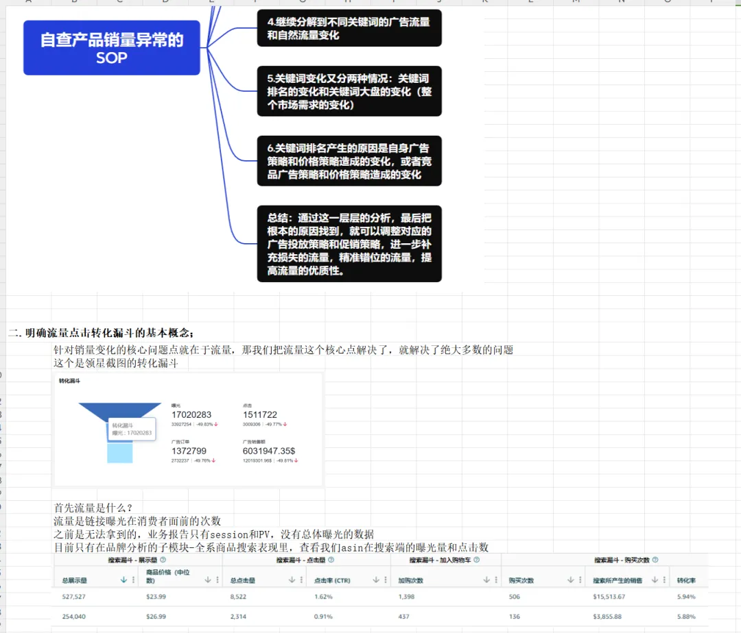Click the sort arrow in 商品价格 (中位数) column
741x633 pixels.
coord(207,580)
